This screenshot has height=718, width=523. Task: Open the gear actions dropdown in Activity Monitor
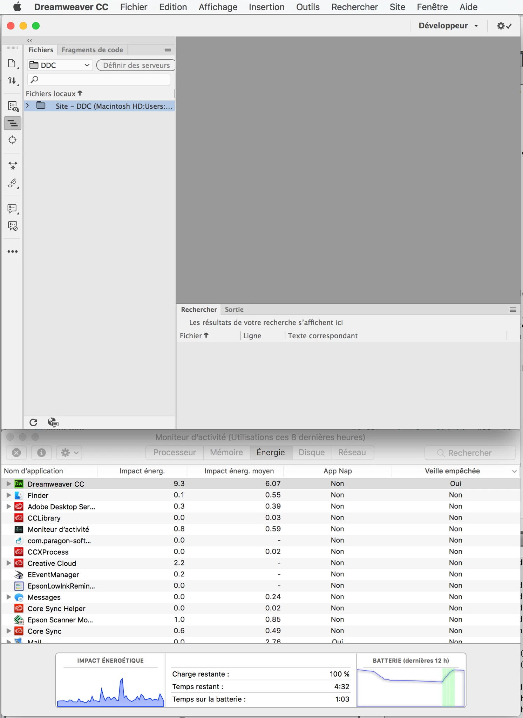click(69, 453)
